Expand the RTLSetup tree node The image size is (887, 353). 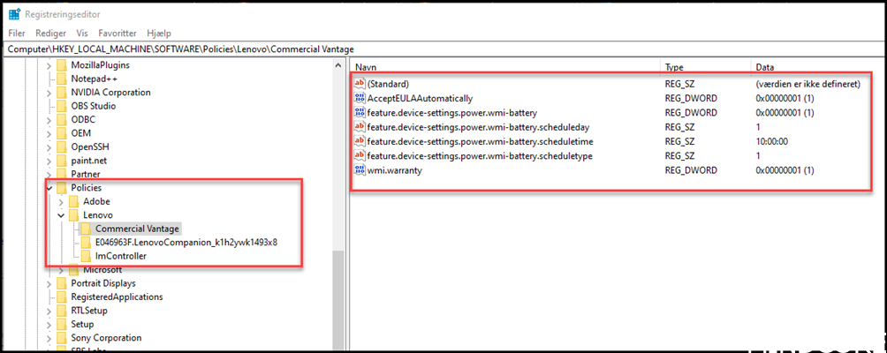[49, 310]
